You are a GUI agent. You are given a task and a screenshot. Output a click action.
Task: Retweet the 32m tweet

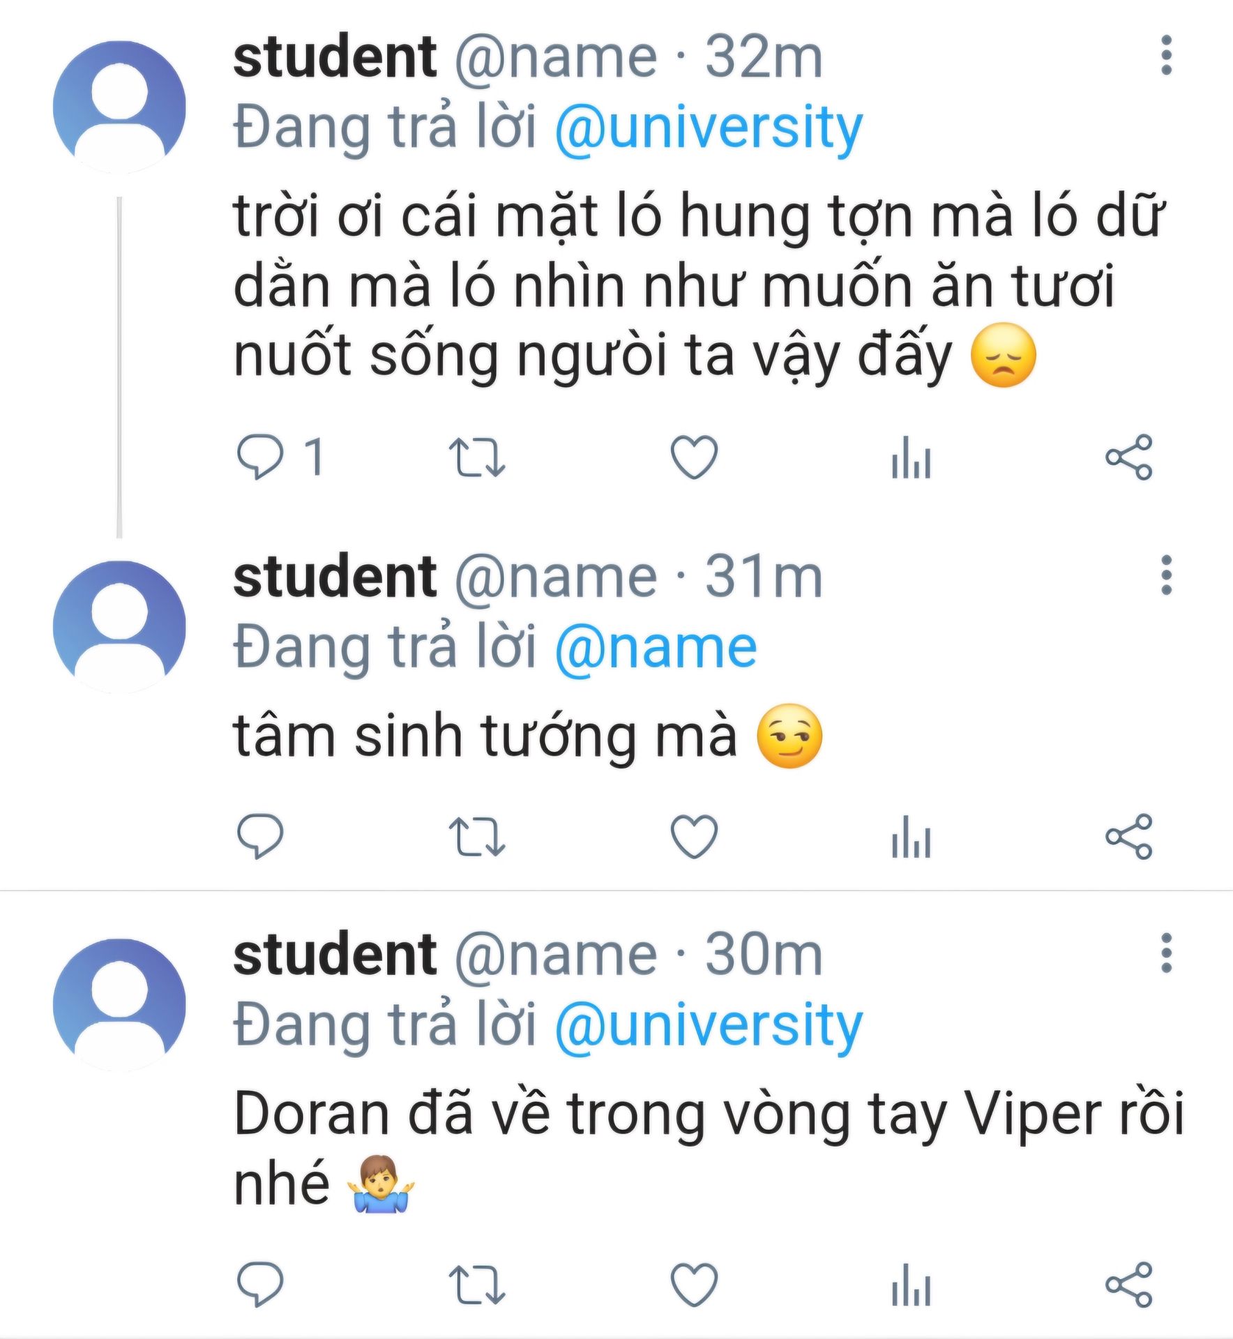coord(476,457)
